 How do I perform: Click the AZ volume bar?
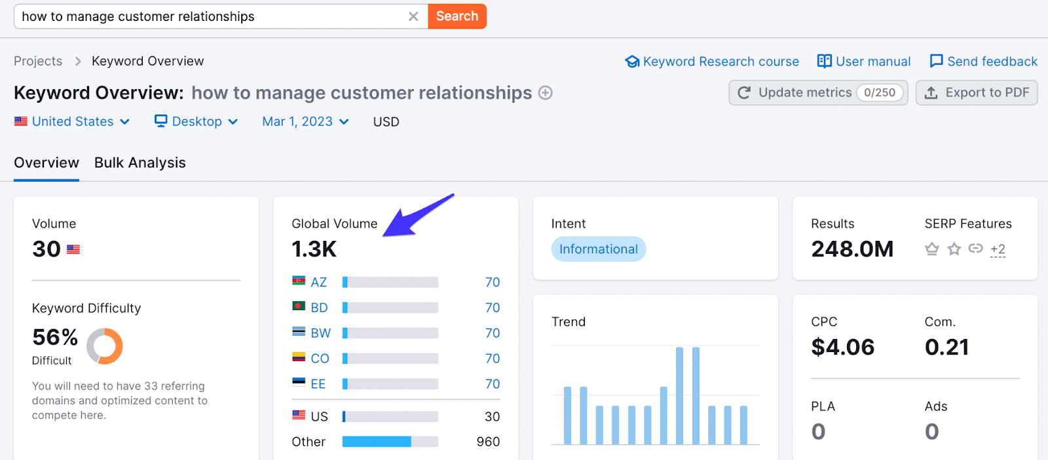(390, 282)
